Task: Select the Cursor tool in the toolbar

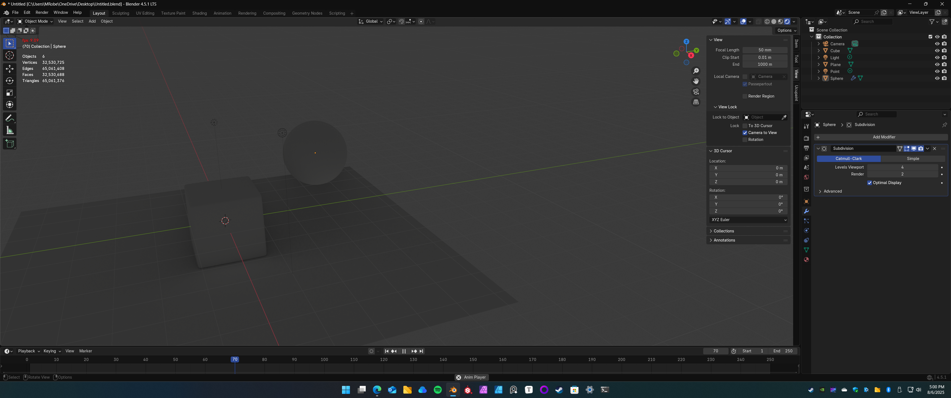Action: (x=10, y=55)
